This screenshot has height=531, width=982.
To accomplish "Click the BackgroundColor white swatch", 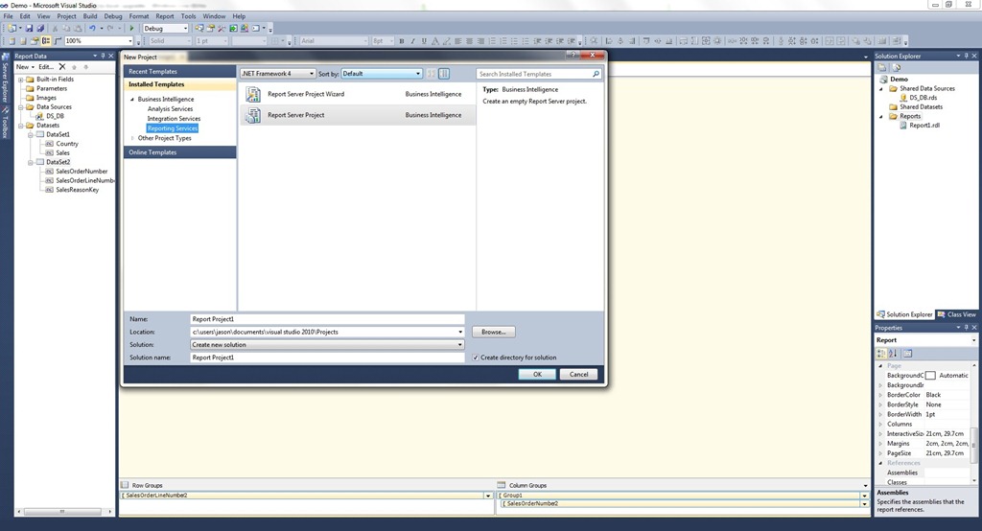I will [x=930, y=376].
